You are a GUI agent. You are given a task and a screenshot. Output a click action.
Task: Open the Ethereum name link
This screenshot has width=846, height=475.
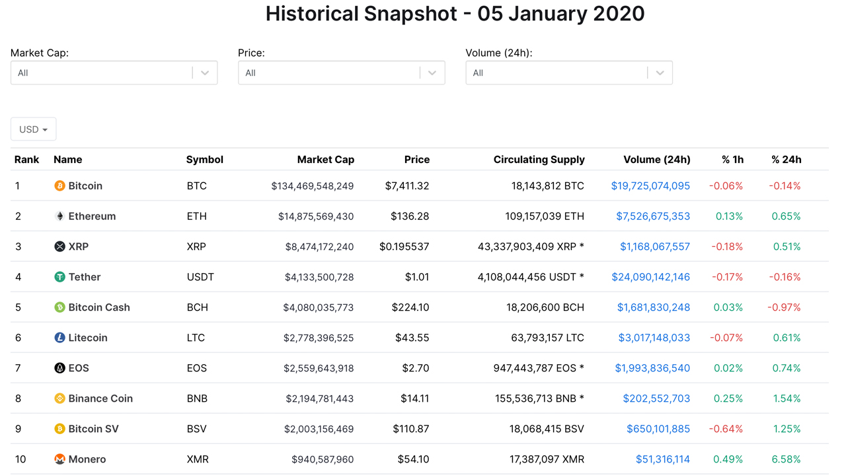pos(92,216)
